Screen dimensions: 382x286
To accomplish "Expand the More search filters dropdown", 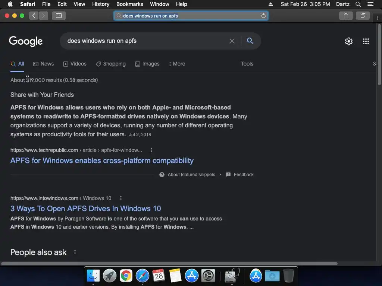I will [177, 64].
